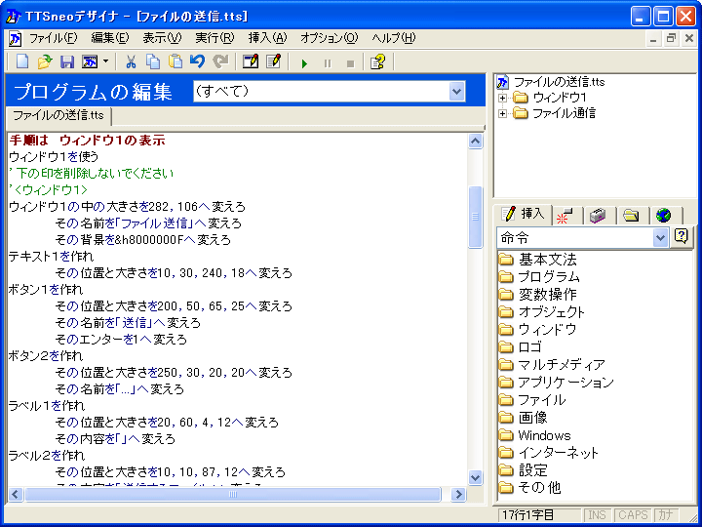The width and height of the screenshot is (702, 527).
Task: Open help with the toolbar question icon
Action: pyautogui.click(x=378, y=61)
